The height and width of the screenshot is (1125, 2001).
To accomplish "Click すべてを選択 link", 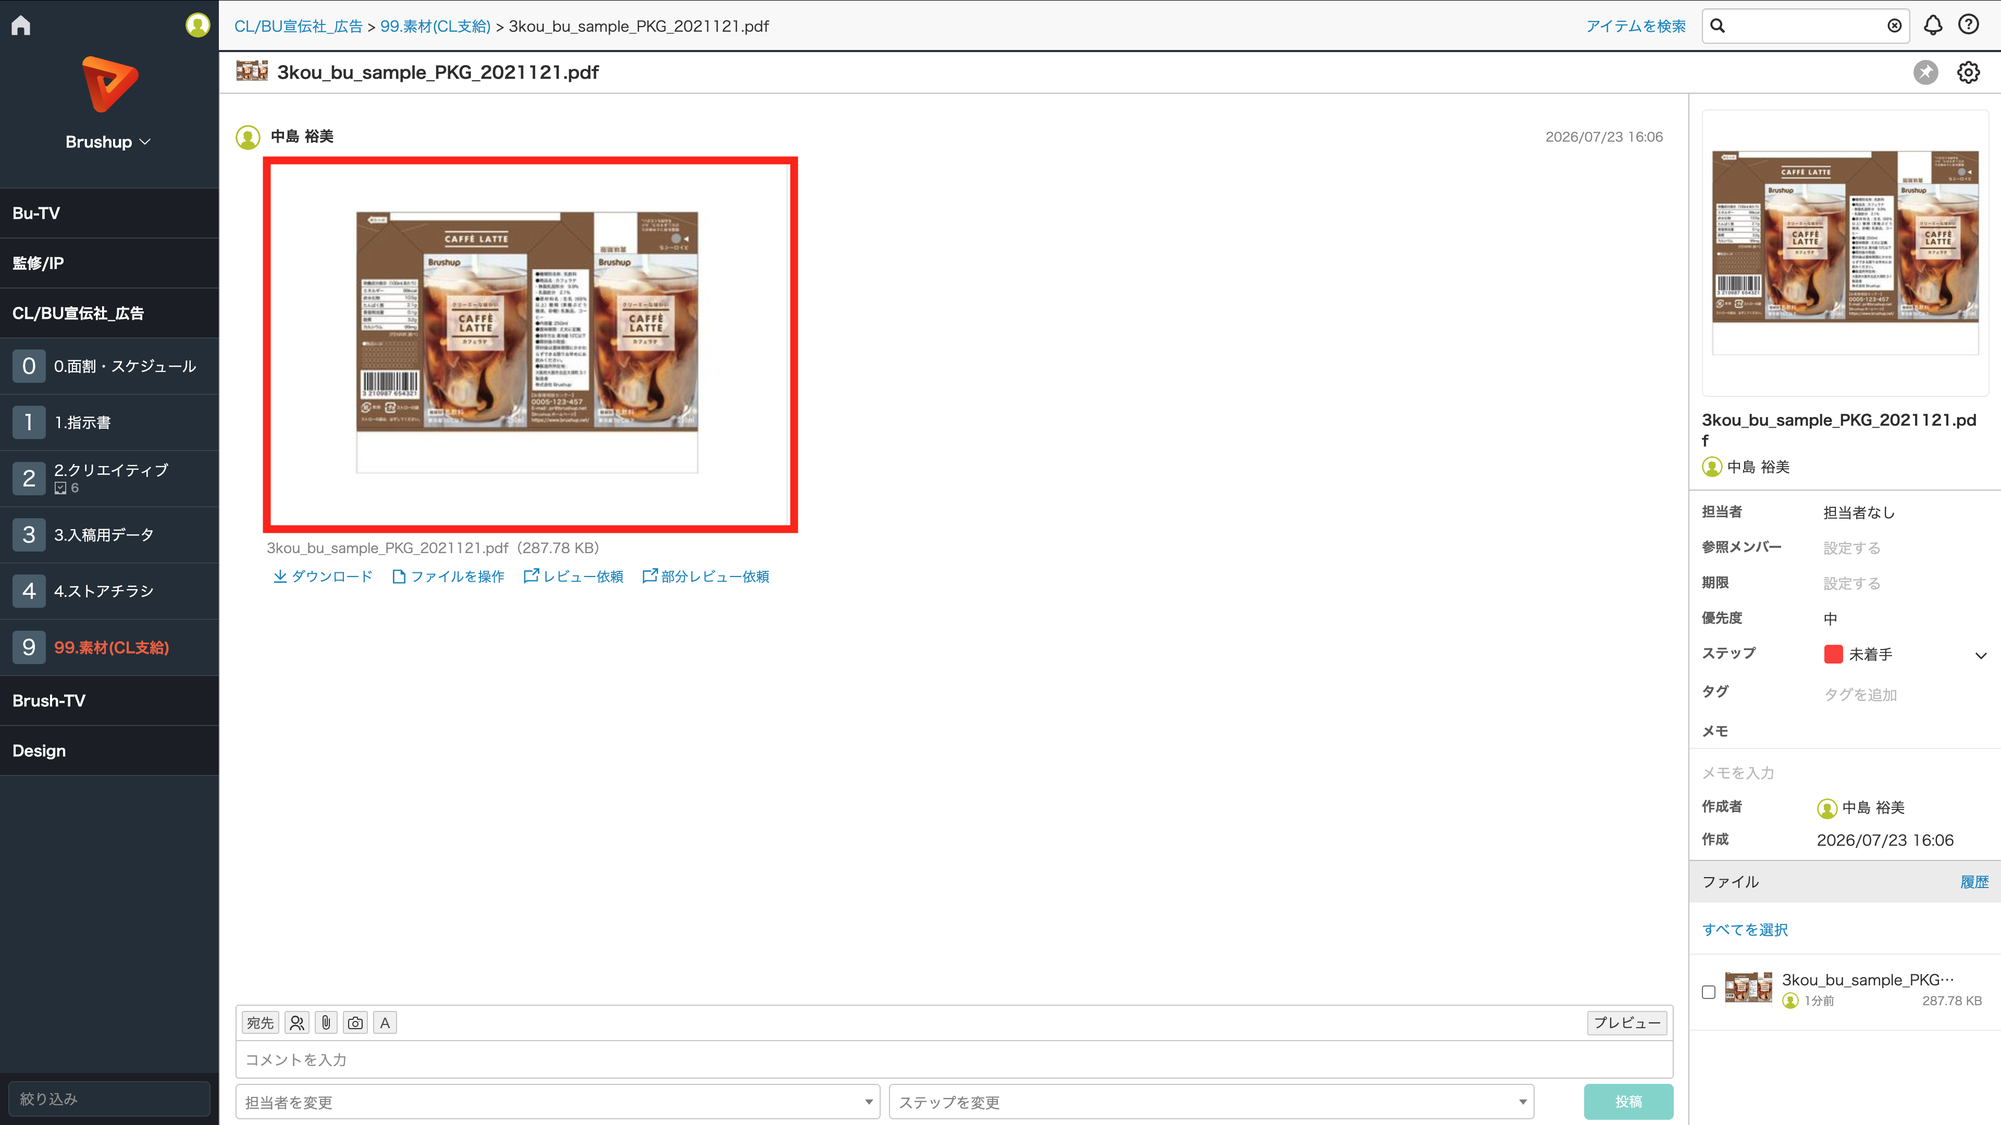I will tap(1745, 929).
